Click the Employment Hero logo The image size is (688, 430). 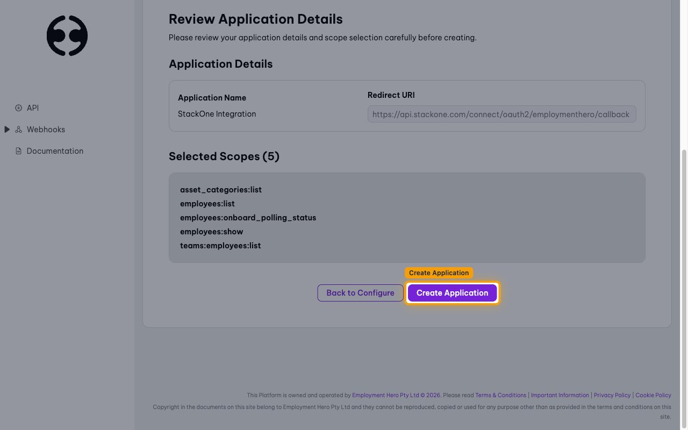pyautogui.click(x=67, y=35)
